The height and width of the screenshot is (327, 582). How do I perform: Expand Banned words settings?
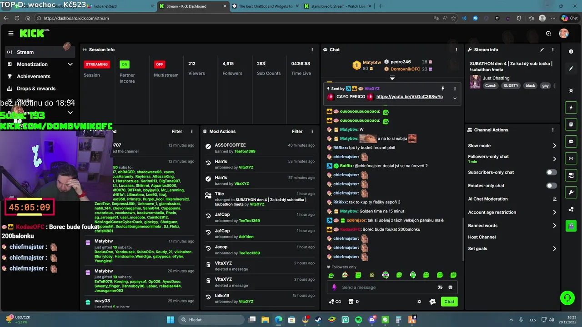[x=512, y=226]
